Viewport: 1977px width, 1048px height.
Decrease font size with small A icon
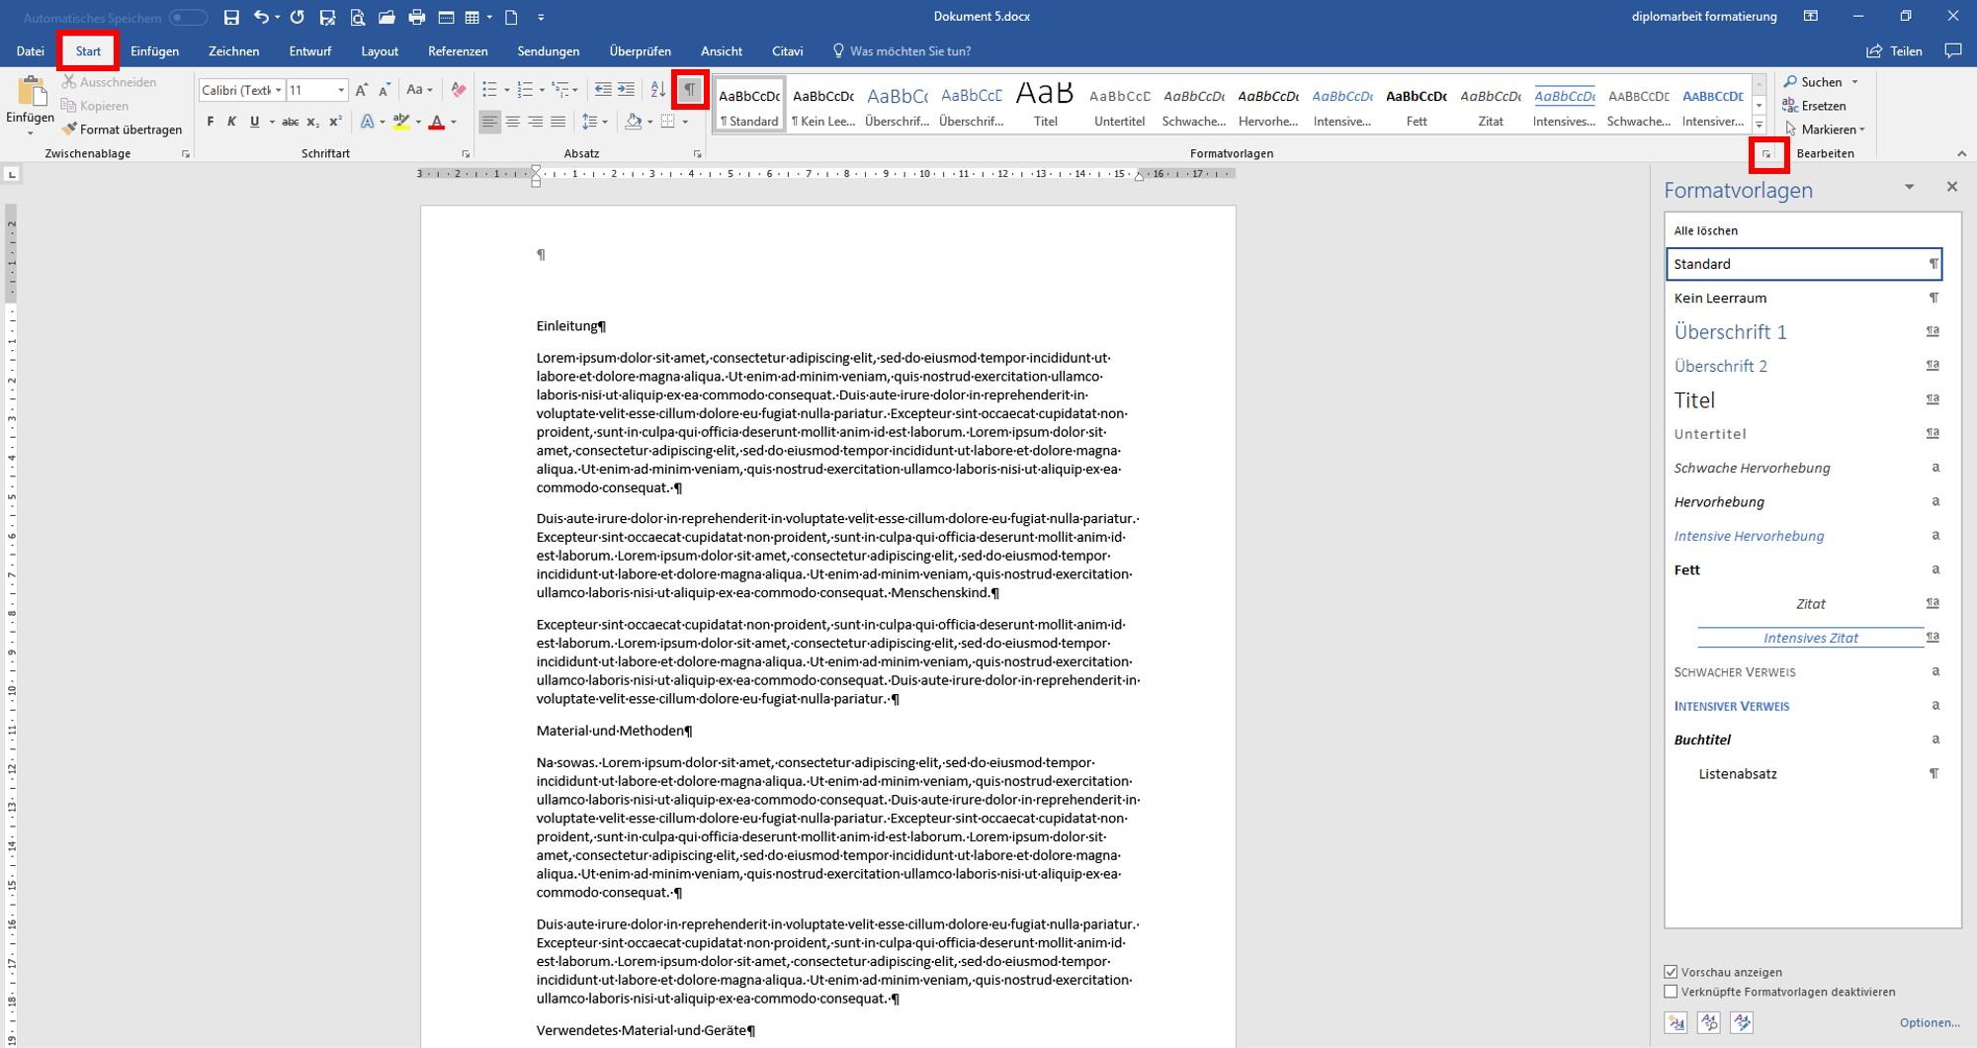pos(385,90)
